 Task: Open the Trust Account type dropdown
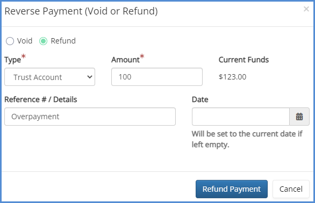tap(49, 77)
